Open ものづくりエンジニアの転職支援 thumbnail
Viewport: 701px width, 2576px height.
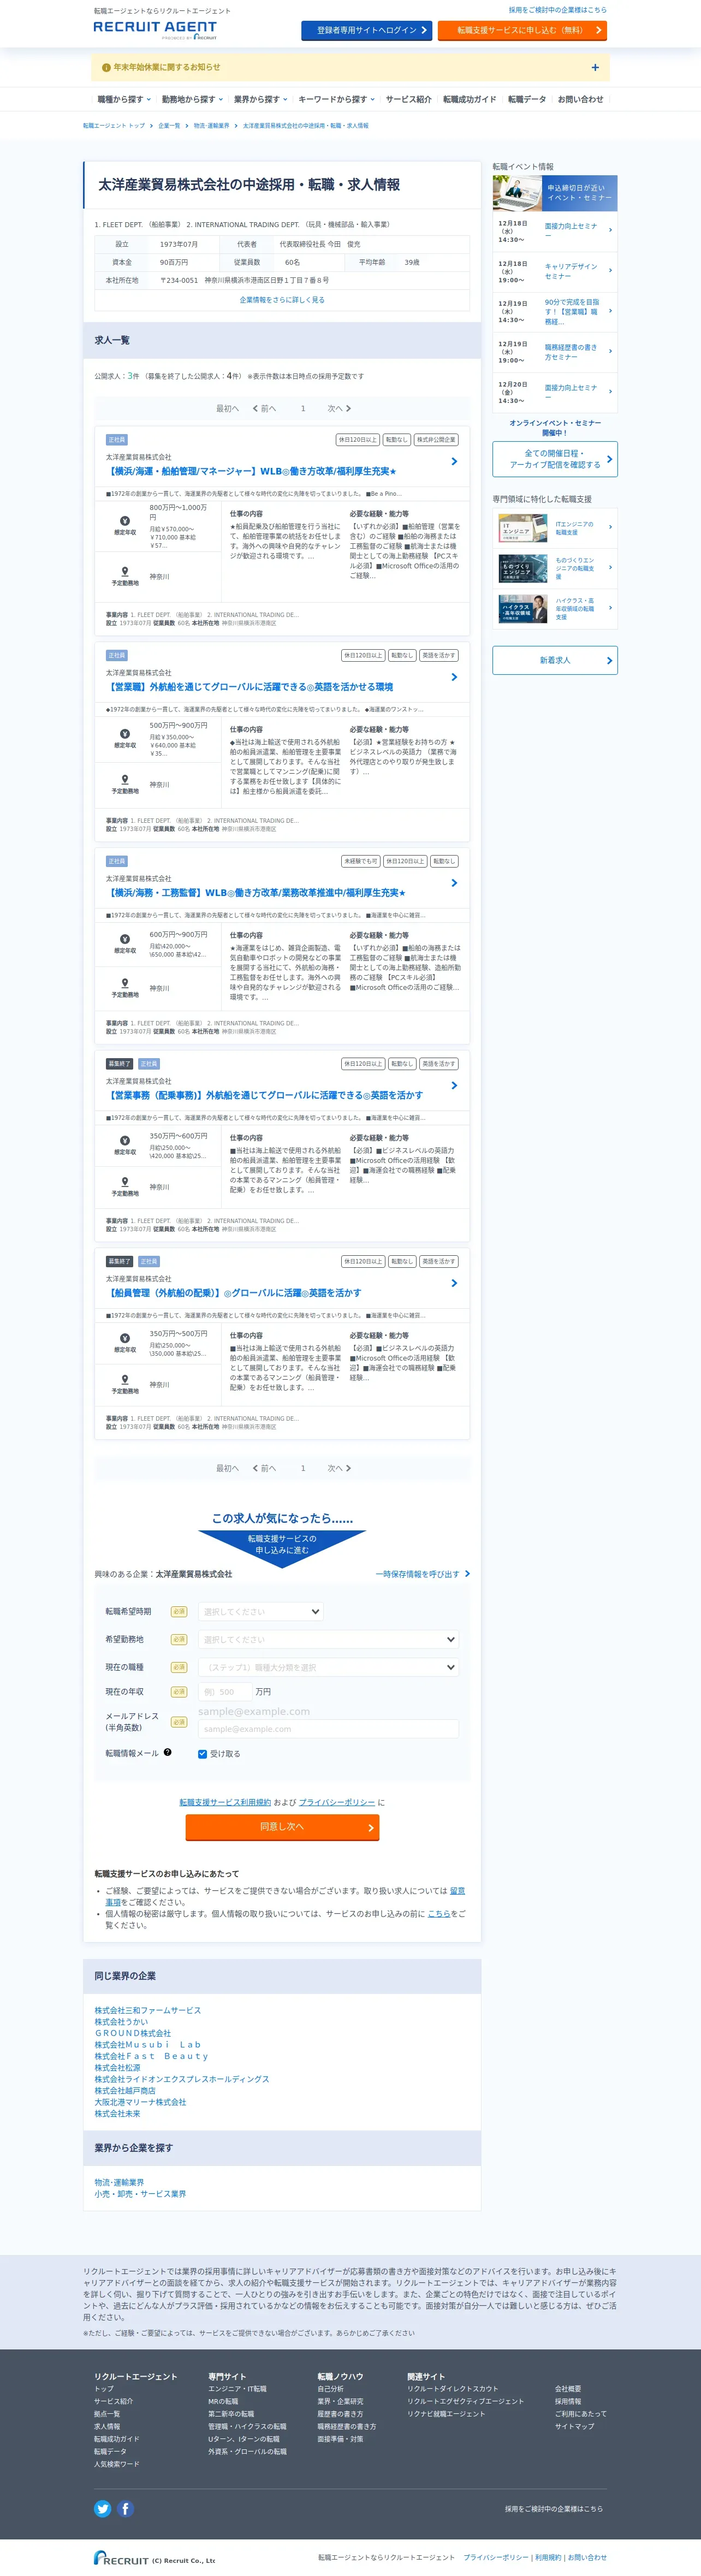click(x=522, y=568)
